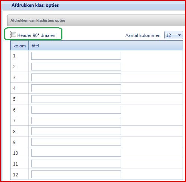Screen dimensions: 186x182
Task: Click the title field for kolom 2
Action: point(76,66)
